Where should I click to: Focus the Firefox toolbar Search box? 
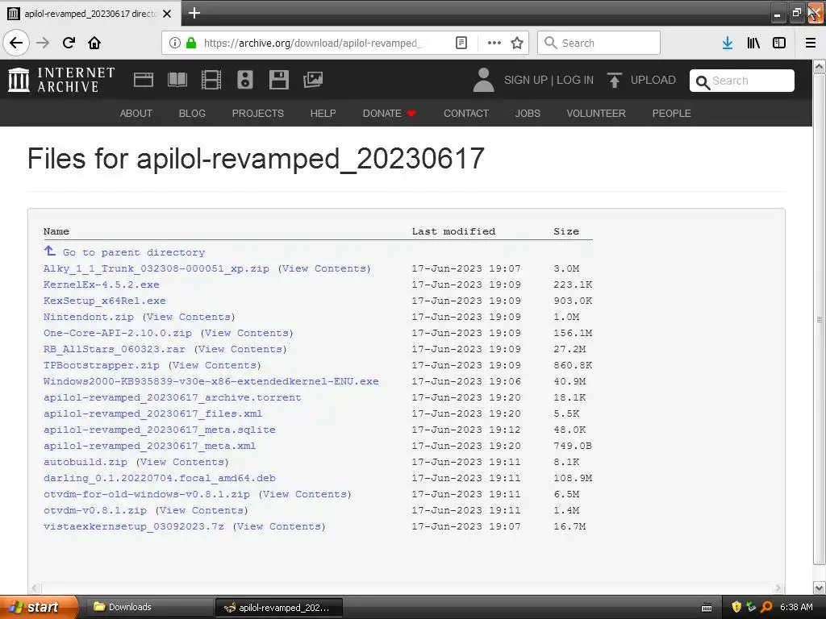click(x=599, y=43)
